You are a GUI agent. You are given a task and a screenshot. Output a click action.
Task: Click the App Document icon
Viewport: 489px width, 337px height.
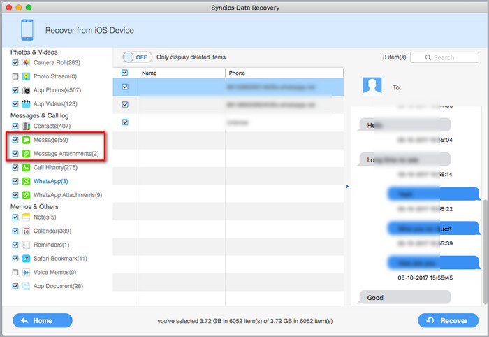(x=27, y=286)
